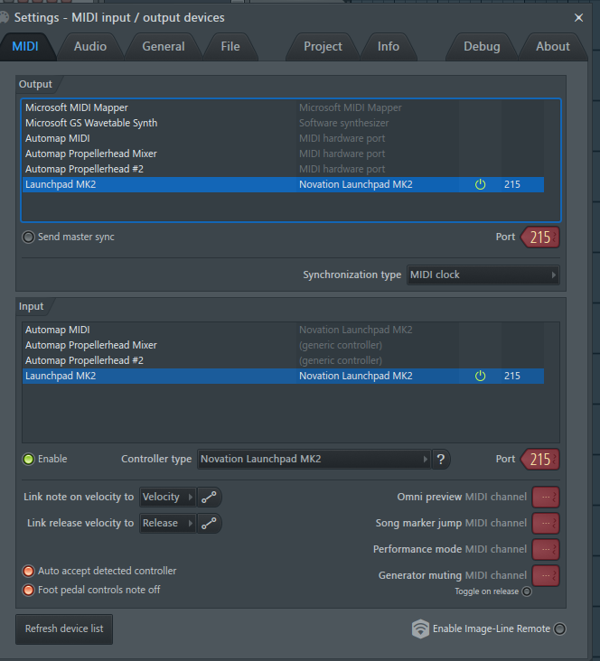The image size is (600, 661).
Task: Open the Project settings tab
Action: (x=323, y=46)
